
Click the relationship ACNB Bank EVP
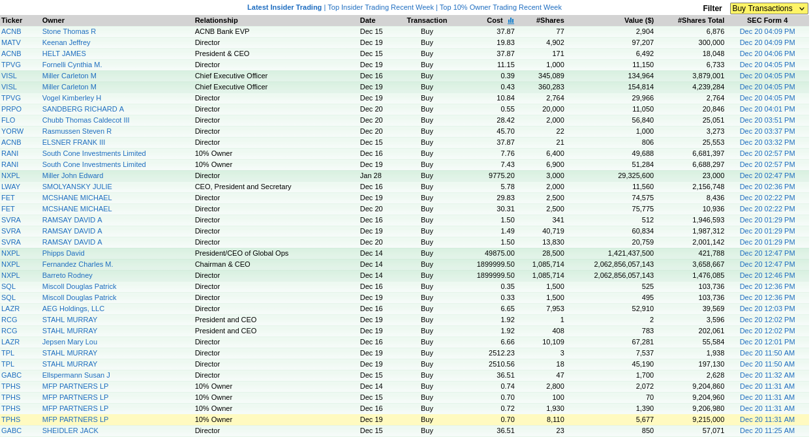click(222, 31)
